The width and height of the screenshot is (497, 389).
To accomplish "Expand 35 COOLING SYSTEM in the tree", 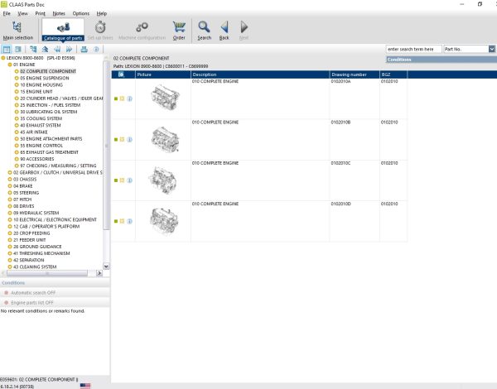I will 40,118.
